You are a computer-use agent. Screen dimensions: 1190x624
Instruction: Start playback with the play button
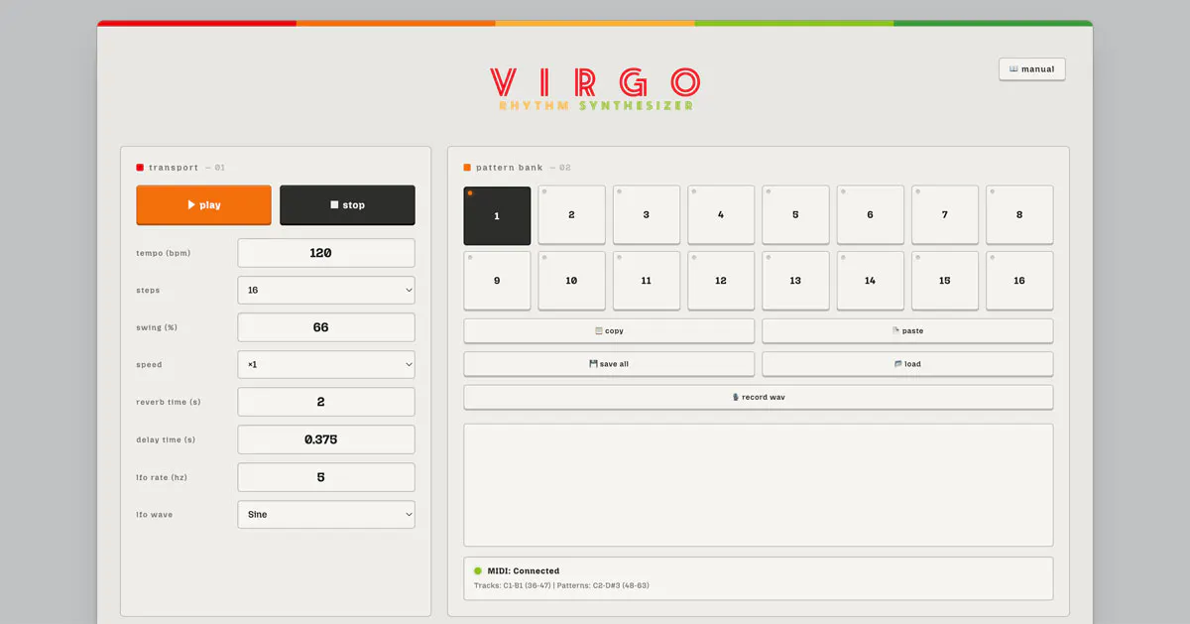(x=203, y=205)
